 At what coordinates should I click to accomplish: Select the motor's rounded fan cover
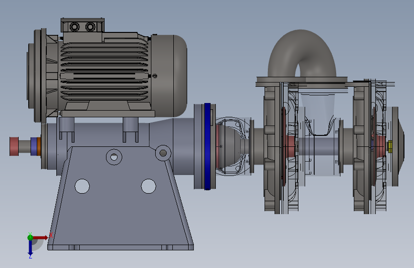pyautogui.click(x=169, y=76)
